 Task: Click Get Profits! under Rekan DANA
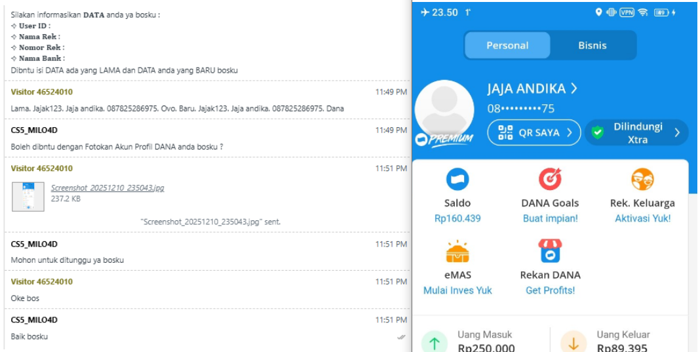pyautogui.click(x=551, y=290)
